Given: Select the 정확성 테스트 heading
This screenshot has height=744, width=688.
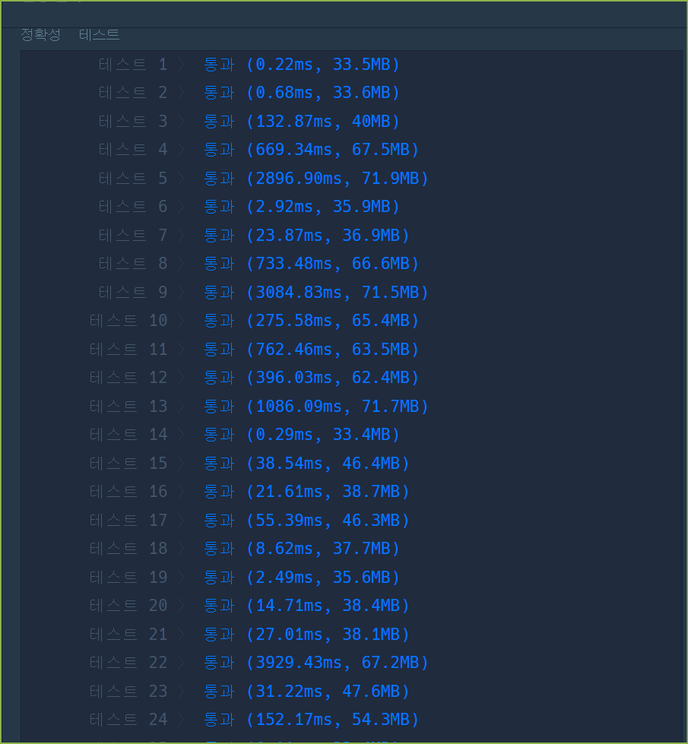Looking at the screenshot, I should click(70, 35).
